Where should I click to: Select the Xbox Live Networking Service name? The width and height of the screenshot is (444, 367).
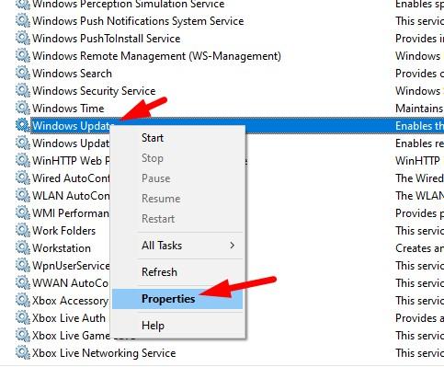pyautogui.click(x=104, y=353)
